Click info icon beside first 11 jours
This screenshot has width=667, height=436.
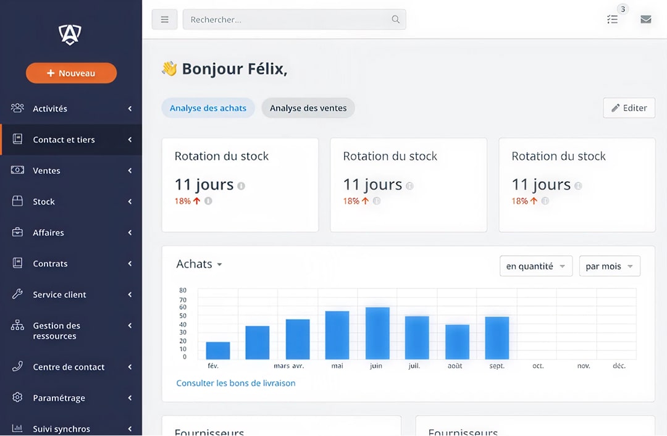click(241, 185)
